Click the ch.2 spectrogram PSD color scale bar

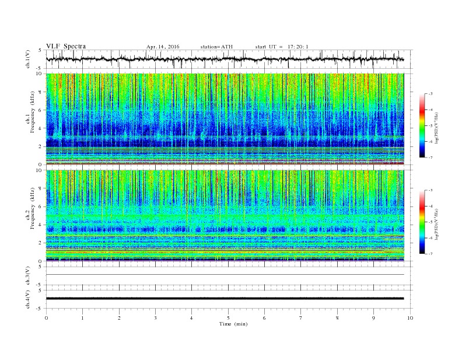[422, 222]
